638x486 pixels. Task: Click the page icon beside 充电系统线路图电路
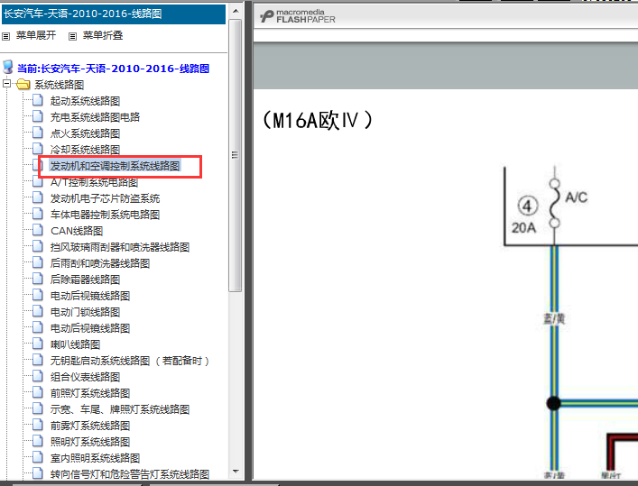[x=37, y=116]
